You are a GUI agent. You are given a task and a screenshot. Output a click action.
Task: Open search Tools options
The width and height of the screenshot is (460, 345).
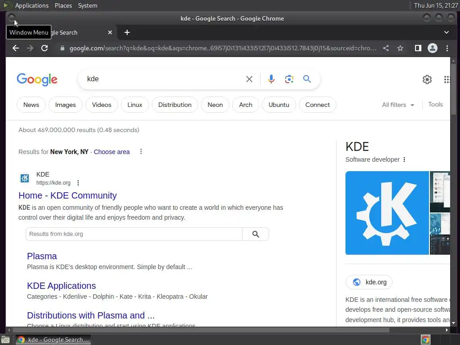tap(435, 104)
